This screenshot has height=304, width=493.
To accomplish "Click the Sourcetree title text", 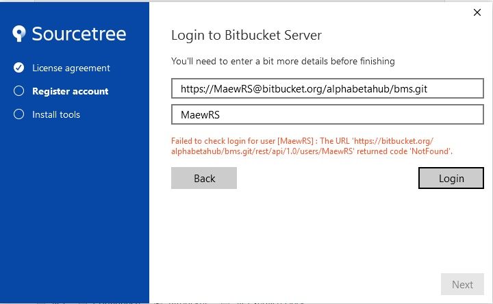I will click(x=79, y=34).
